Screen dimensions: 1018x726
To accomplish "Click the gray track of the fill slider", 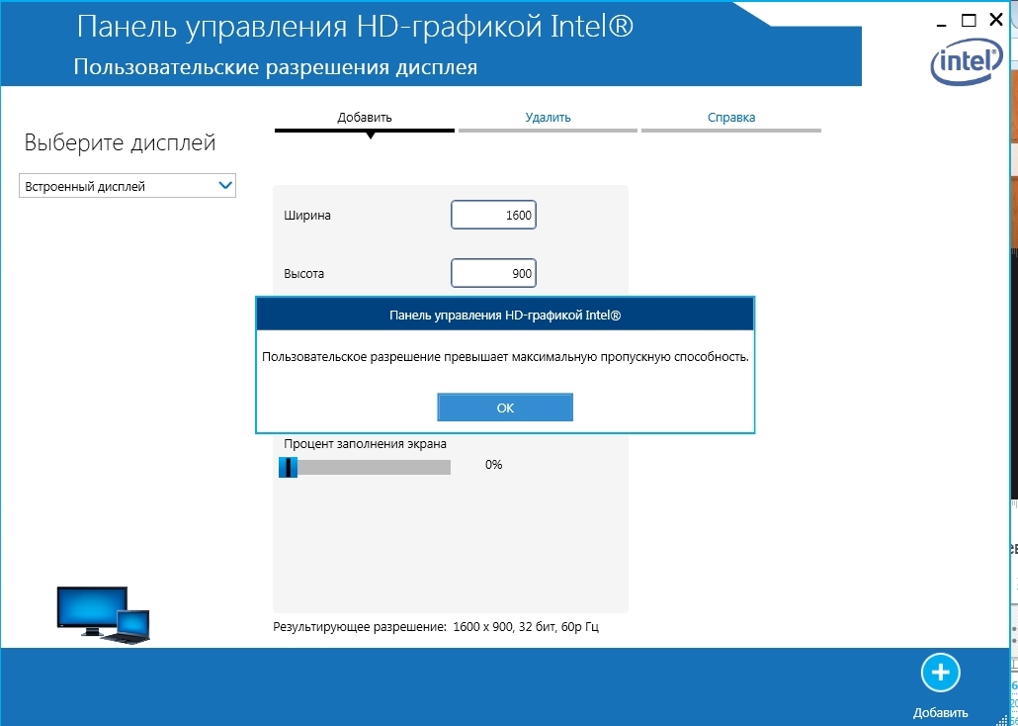I will pyautogui.click(x=376, y=467).
